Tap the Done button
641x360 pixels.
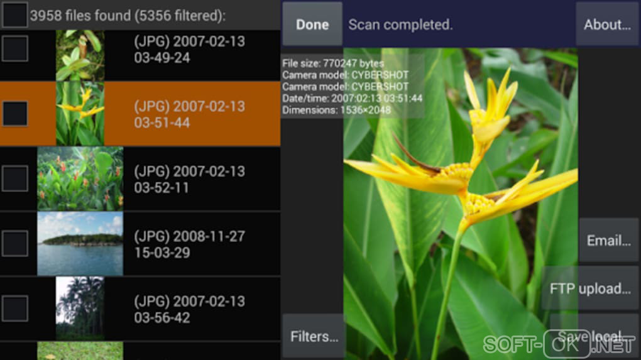(x=312, y=24)
